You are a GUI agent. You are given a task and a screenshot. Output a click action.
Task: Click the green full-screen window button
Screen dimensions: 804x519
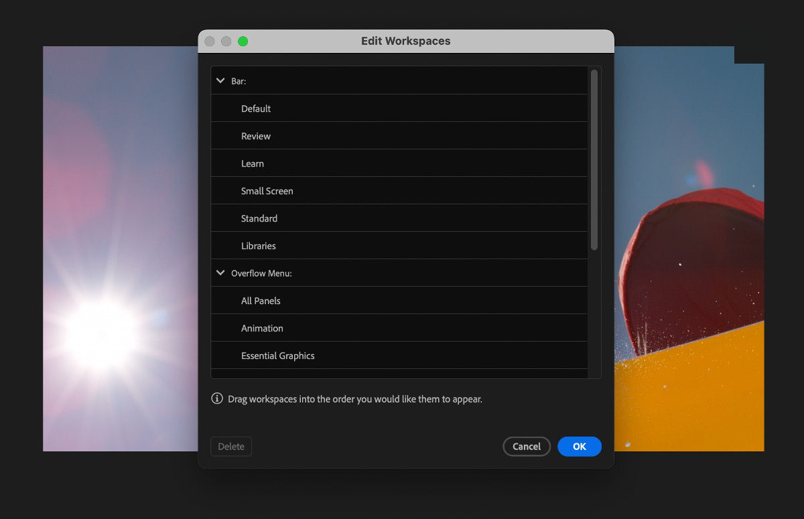[x=243, y=41]
